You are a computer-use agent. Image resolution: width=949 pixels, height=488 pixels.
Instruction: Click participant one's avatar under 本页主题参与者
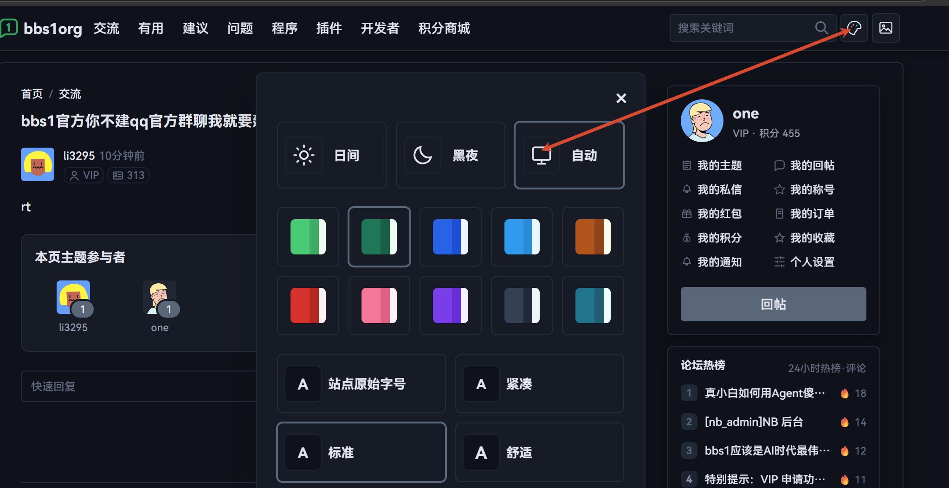click(x=160, y=297)
